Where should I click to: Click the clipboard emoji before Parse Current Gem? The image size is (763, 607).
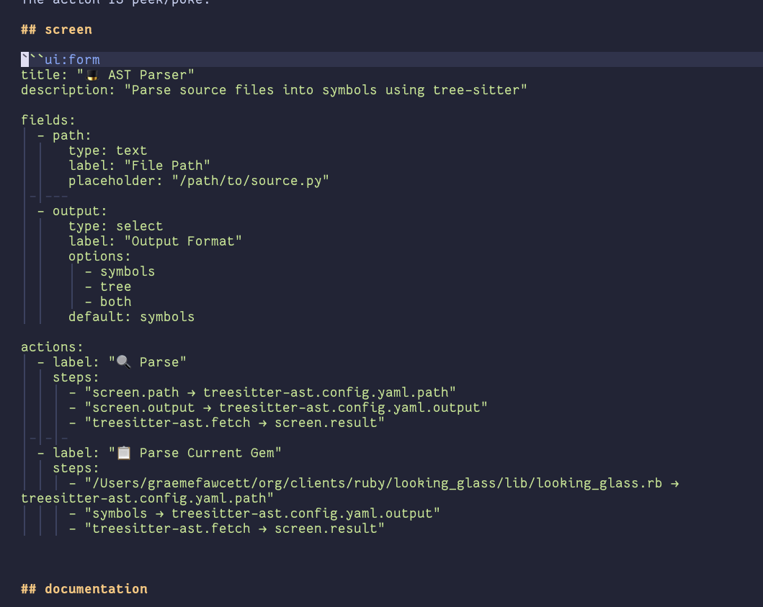[x=124, y=453]
